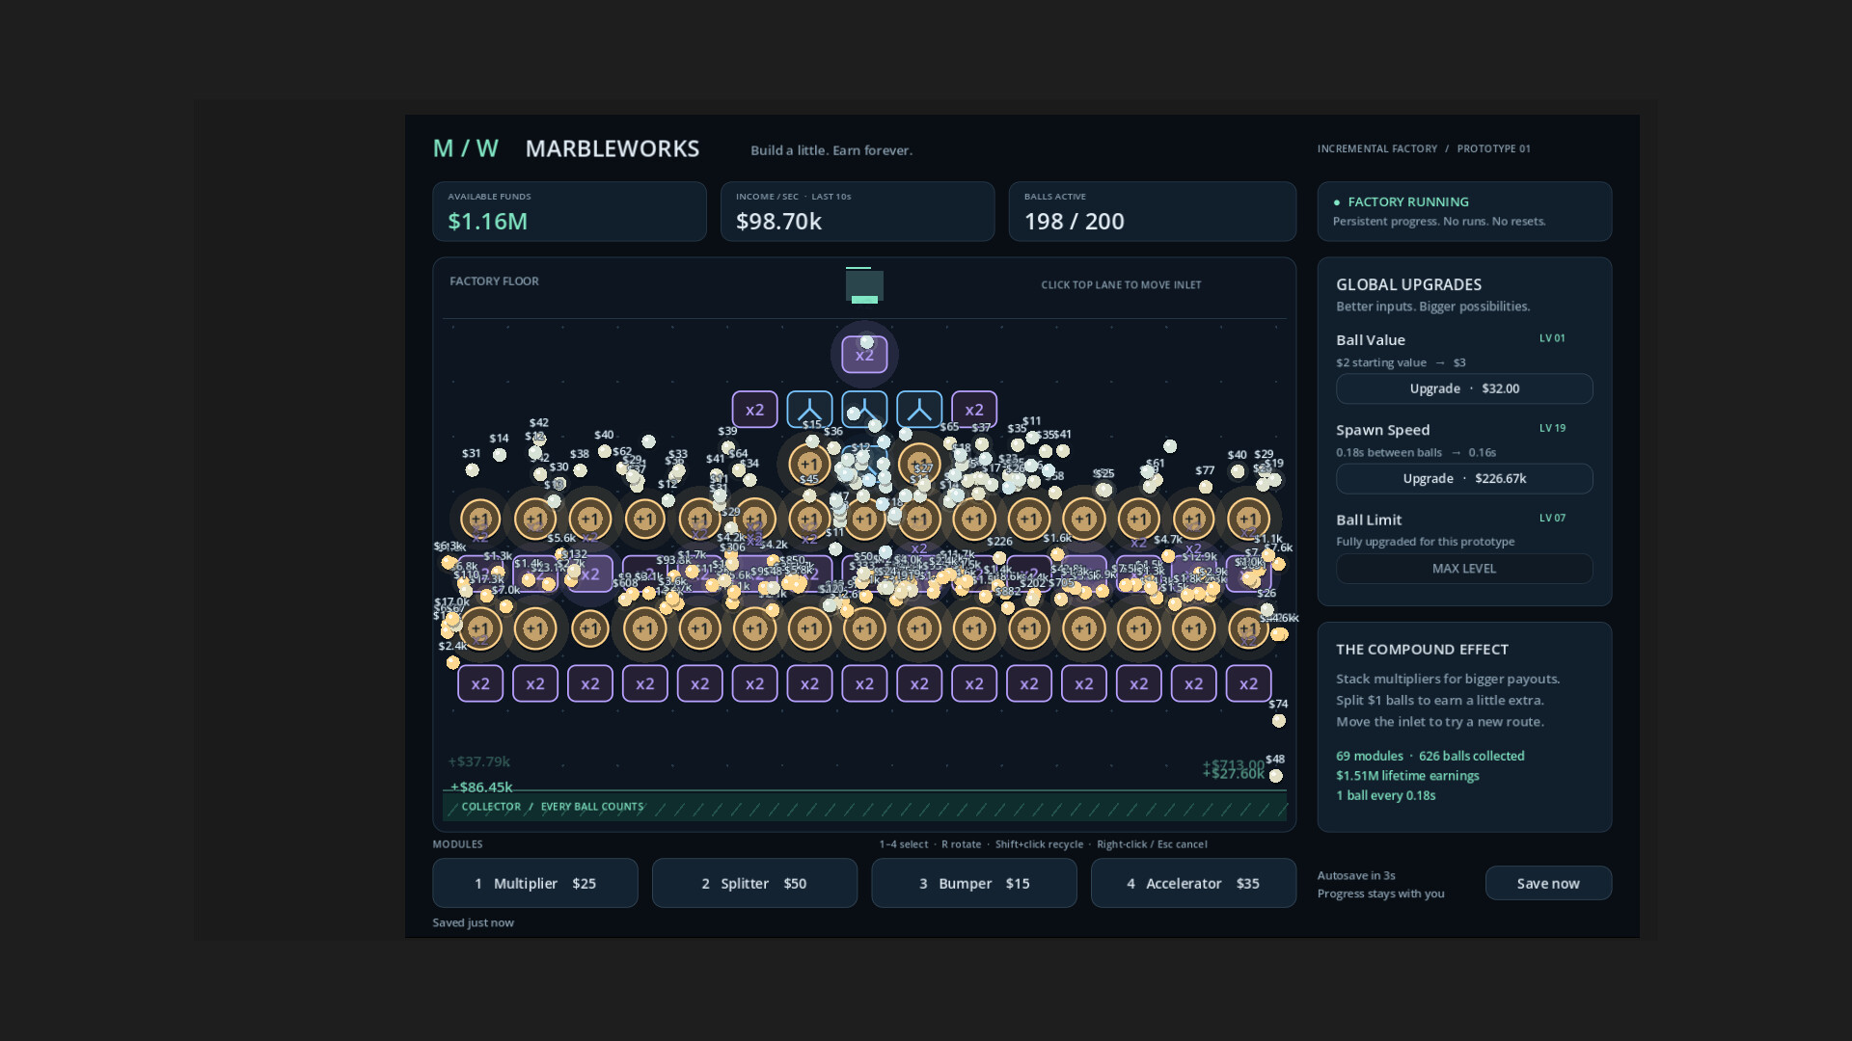Click the 198 / 200 balls active value
The height and width of the screenshot is (1041, 1852).
[1074, 221]
